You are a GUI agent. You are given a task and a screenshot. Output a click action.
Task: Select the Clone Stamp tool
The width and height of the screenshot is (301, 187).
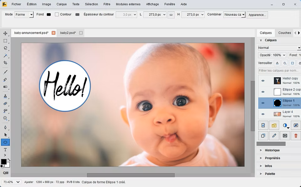click(x=5, y=96)
